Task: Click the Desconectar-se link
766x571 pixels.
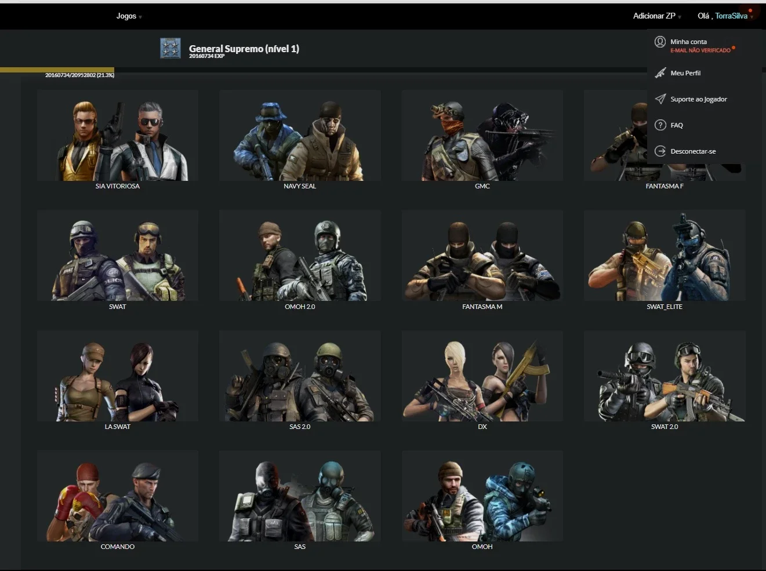Action: (693, 151)
